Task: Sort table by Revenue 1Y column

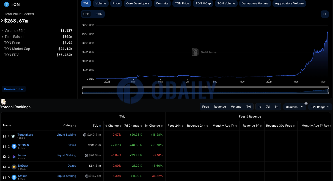Action: click(261, 126)
